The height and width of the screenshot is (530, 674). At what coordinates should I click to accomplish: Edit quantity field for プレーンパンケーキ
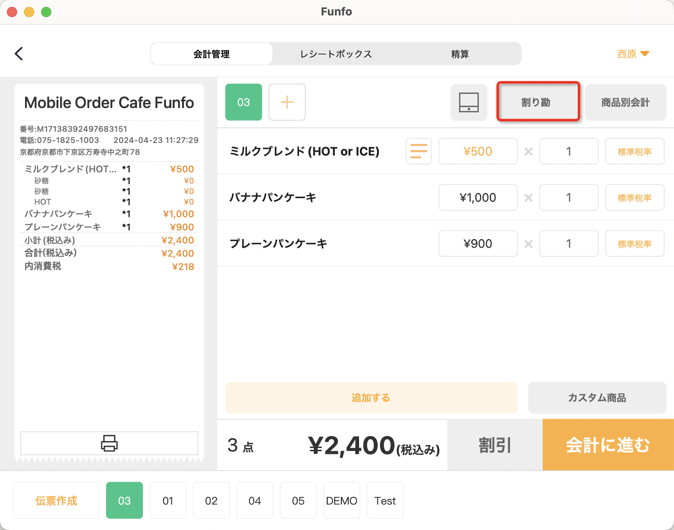569,244
